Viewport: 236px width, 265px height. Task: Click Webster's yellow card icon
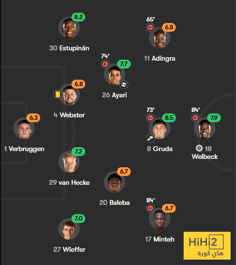(58, 94)
